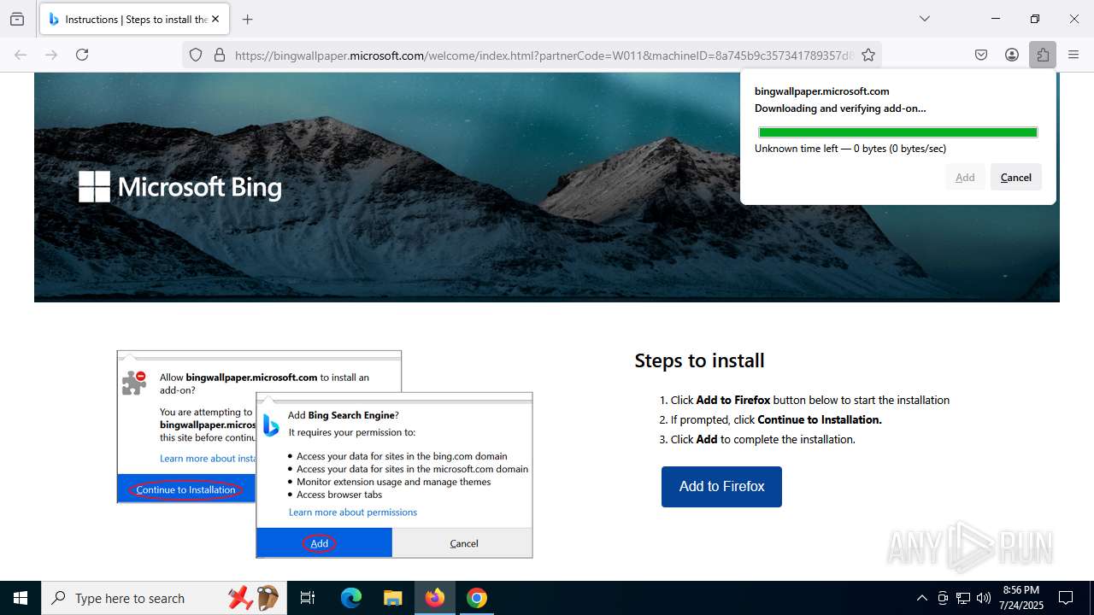Go forward to the next page
Image resolution: width=1094 pixels, height=615 pixels.
point(51,55)
